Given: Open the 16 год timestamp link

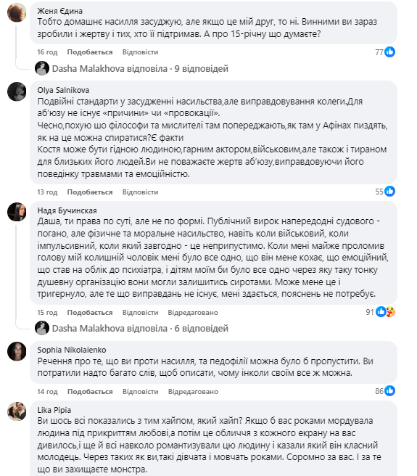Looking at the screenshot, I should (47, 52).
